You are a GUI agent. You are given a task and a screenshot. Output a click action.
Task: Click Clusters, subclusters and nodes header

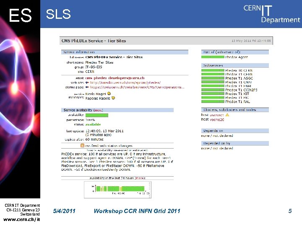(235, 110)
